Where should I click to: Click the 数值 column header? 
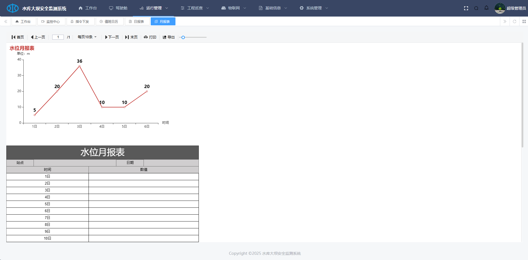(144, 170)
